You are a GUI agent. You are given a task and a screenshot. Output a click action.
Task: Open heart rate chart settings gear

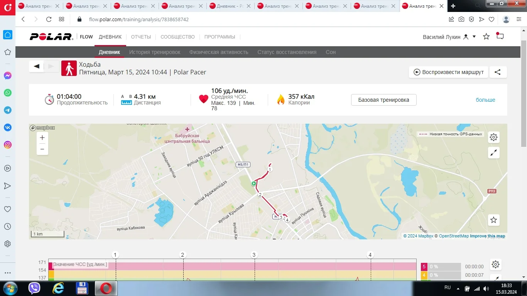(496, 264)
